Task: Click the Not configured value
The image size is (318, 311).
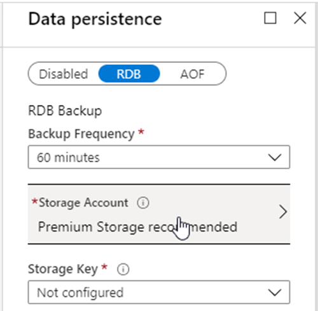Action: point(80,293)
